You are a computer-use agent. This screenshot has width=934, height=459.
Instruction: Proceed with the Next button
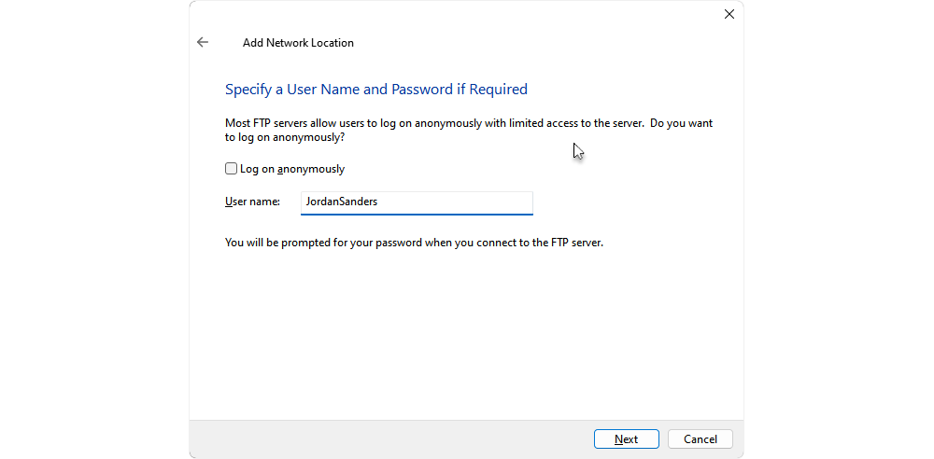point(627,439)
